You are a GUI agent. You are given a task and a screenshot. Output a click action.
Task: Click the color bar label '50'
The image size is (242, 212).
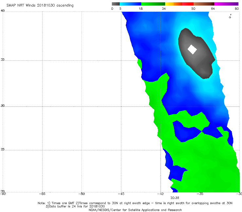[x=193, y=9]
